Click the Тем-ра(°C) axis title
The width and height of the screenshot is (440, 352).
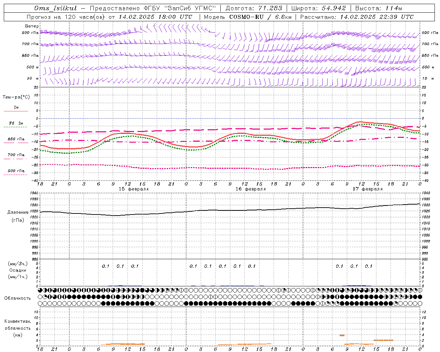pos(16,97)
